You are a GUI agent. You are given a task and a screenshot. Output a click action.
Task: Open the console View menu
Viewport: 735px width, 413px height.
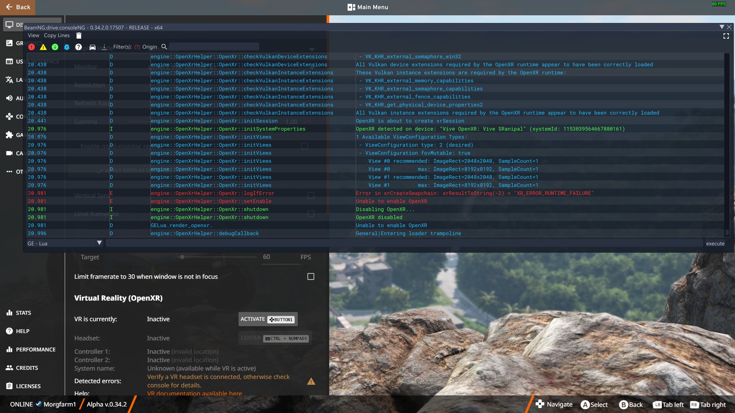click(x=34, y=36)
